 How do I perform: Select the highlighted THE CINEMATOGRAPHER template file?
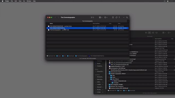[87, 28]
